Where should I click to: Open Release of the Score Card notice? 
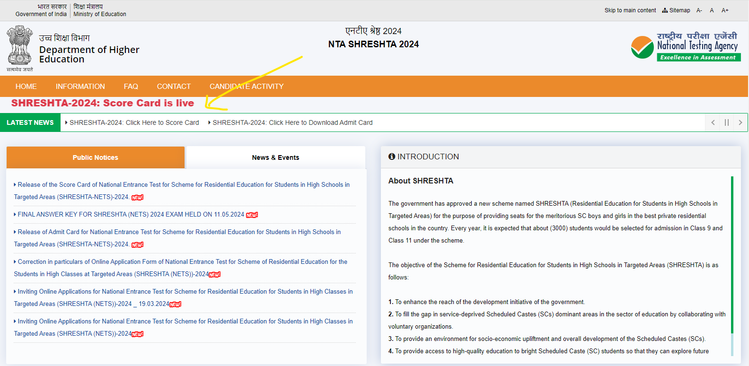pos(182,191)
